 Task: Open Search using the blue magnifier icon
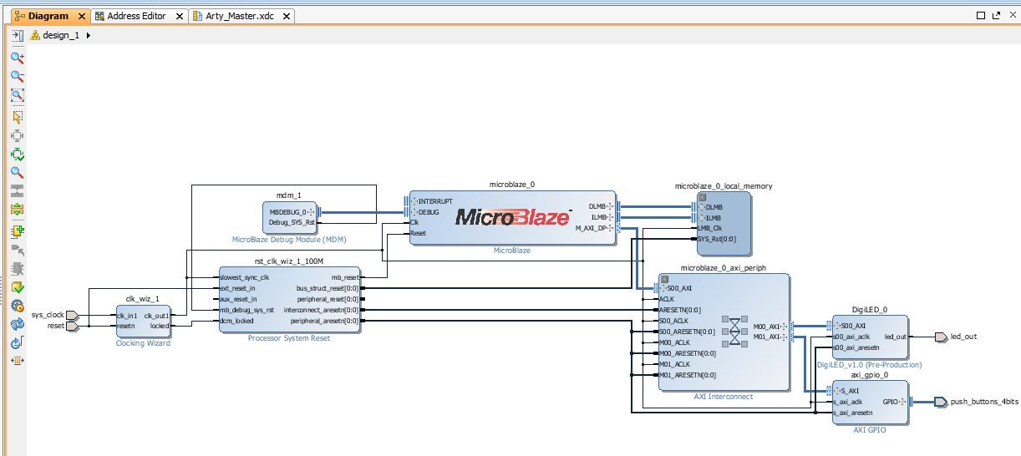[x=18, y=173]
